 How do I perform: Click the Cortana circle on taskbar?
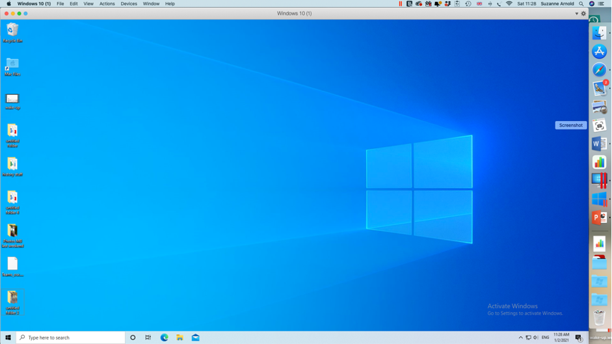pyautogui.click(x=133, y=337)
